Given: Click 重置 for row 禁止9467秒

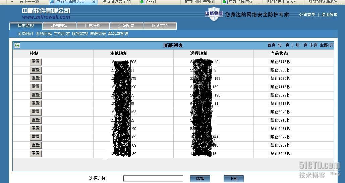Looking at the screenshot, I should pyautogui.click(x=36, y=128).
